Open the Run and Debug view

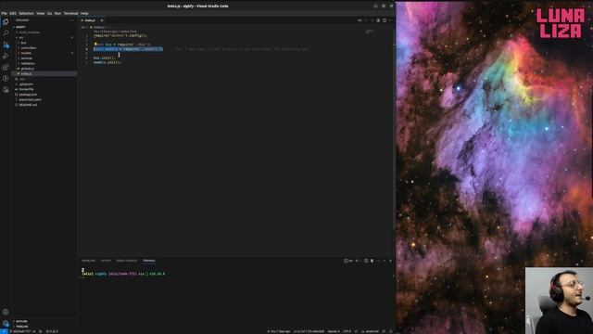pos(6,56)
